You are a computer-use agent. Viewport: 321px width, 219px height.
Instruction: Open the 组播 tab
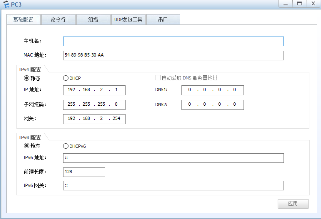93,19
